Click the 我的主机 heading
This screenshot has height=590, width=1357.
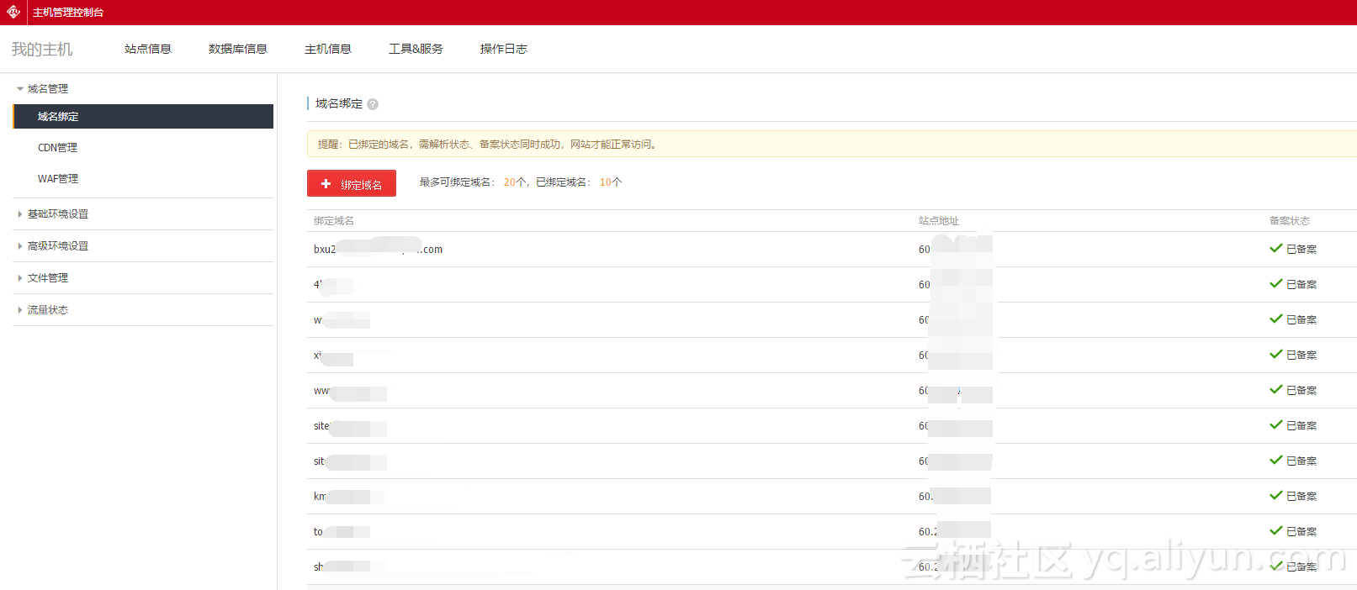tap(42, 50)
